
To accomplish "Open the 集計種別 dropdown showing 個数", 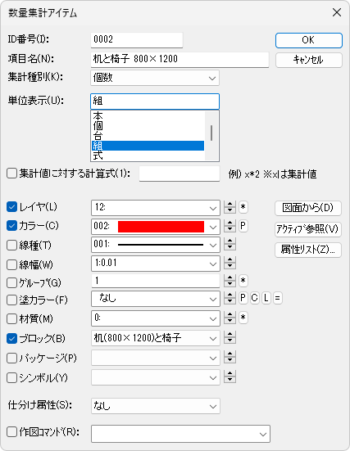I will tap(155, 78).
